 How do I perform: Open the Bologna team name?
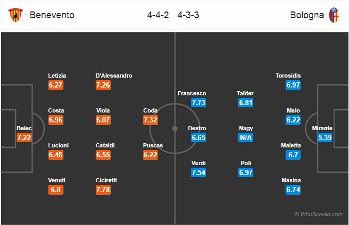click(307, 15)
